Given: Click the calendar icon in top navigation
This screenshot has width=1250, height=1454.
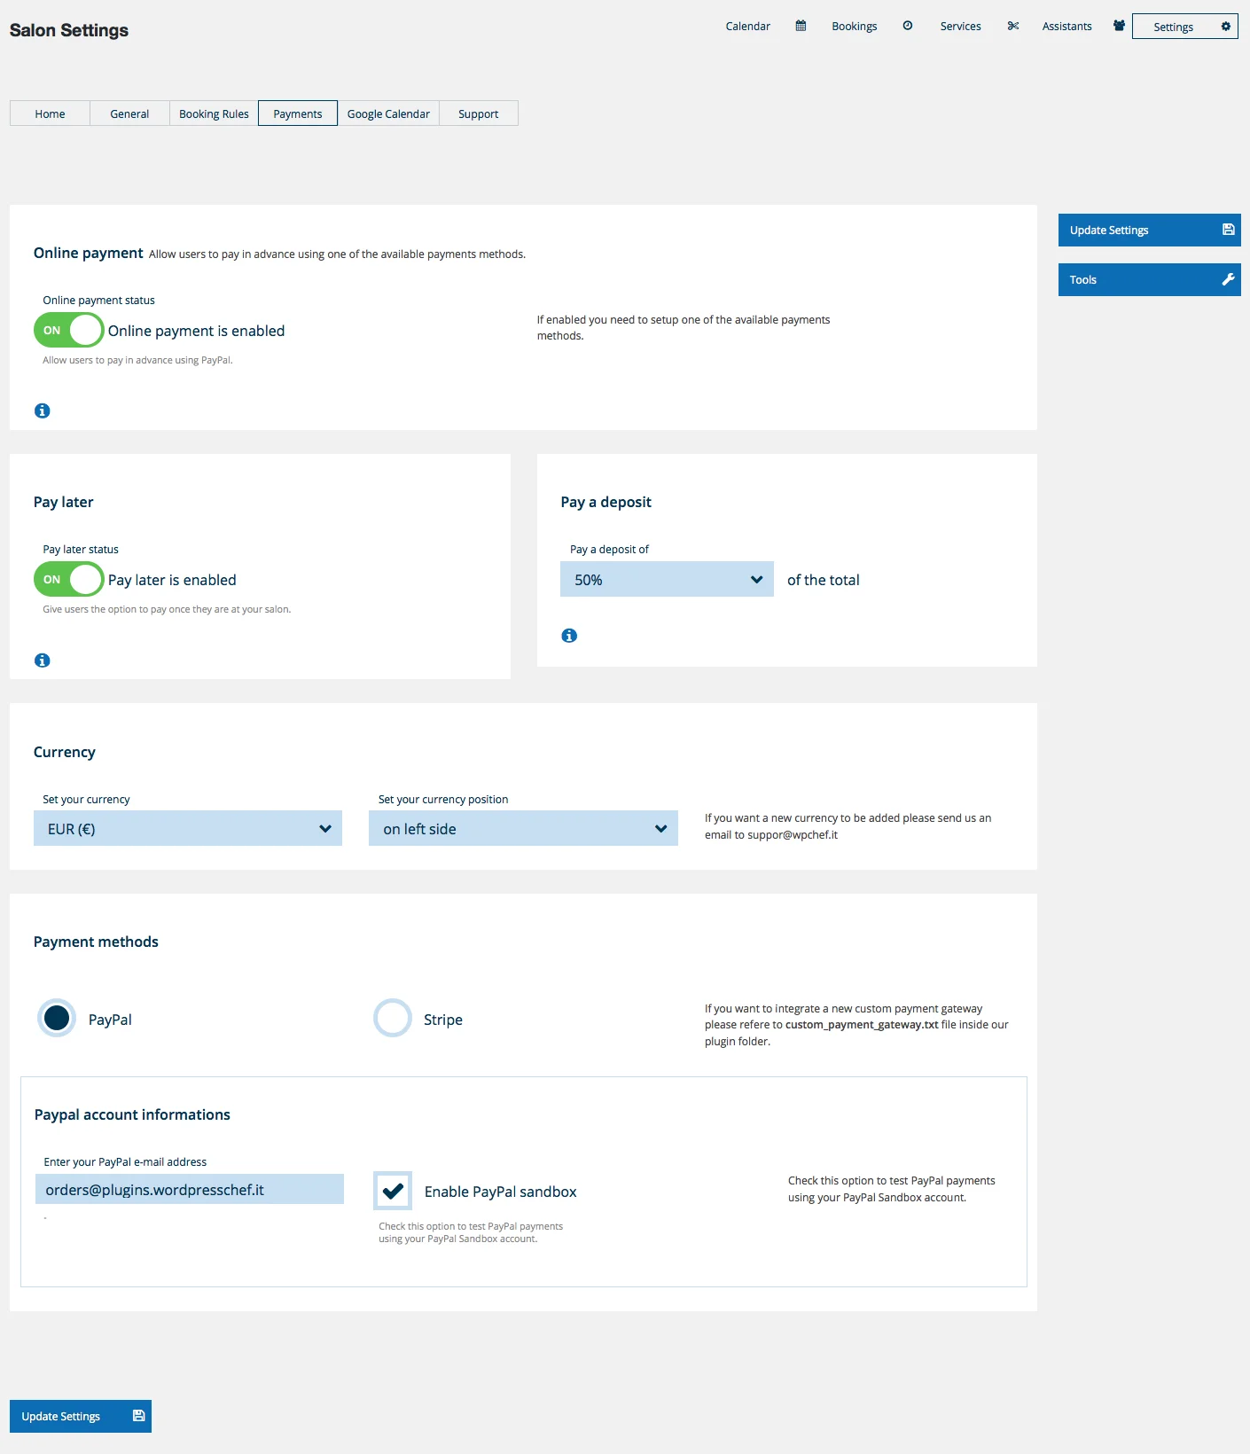Looking at the screenshot, I should pos(801,26).
